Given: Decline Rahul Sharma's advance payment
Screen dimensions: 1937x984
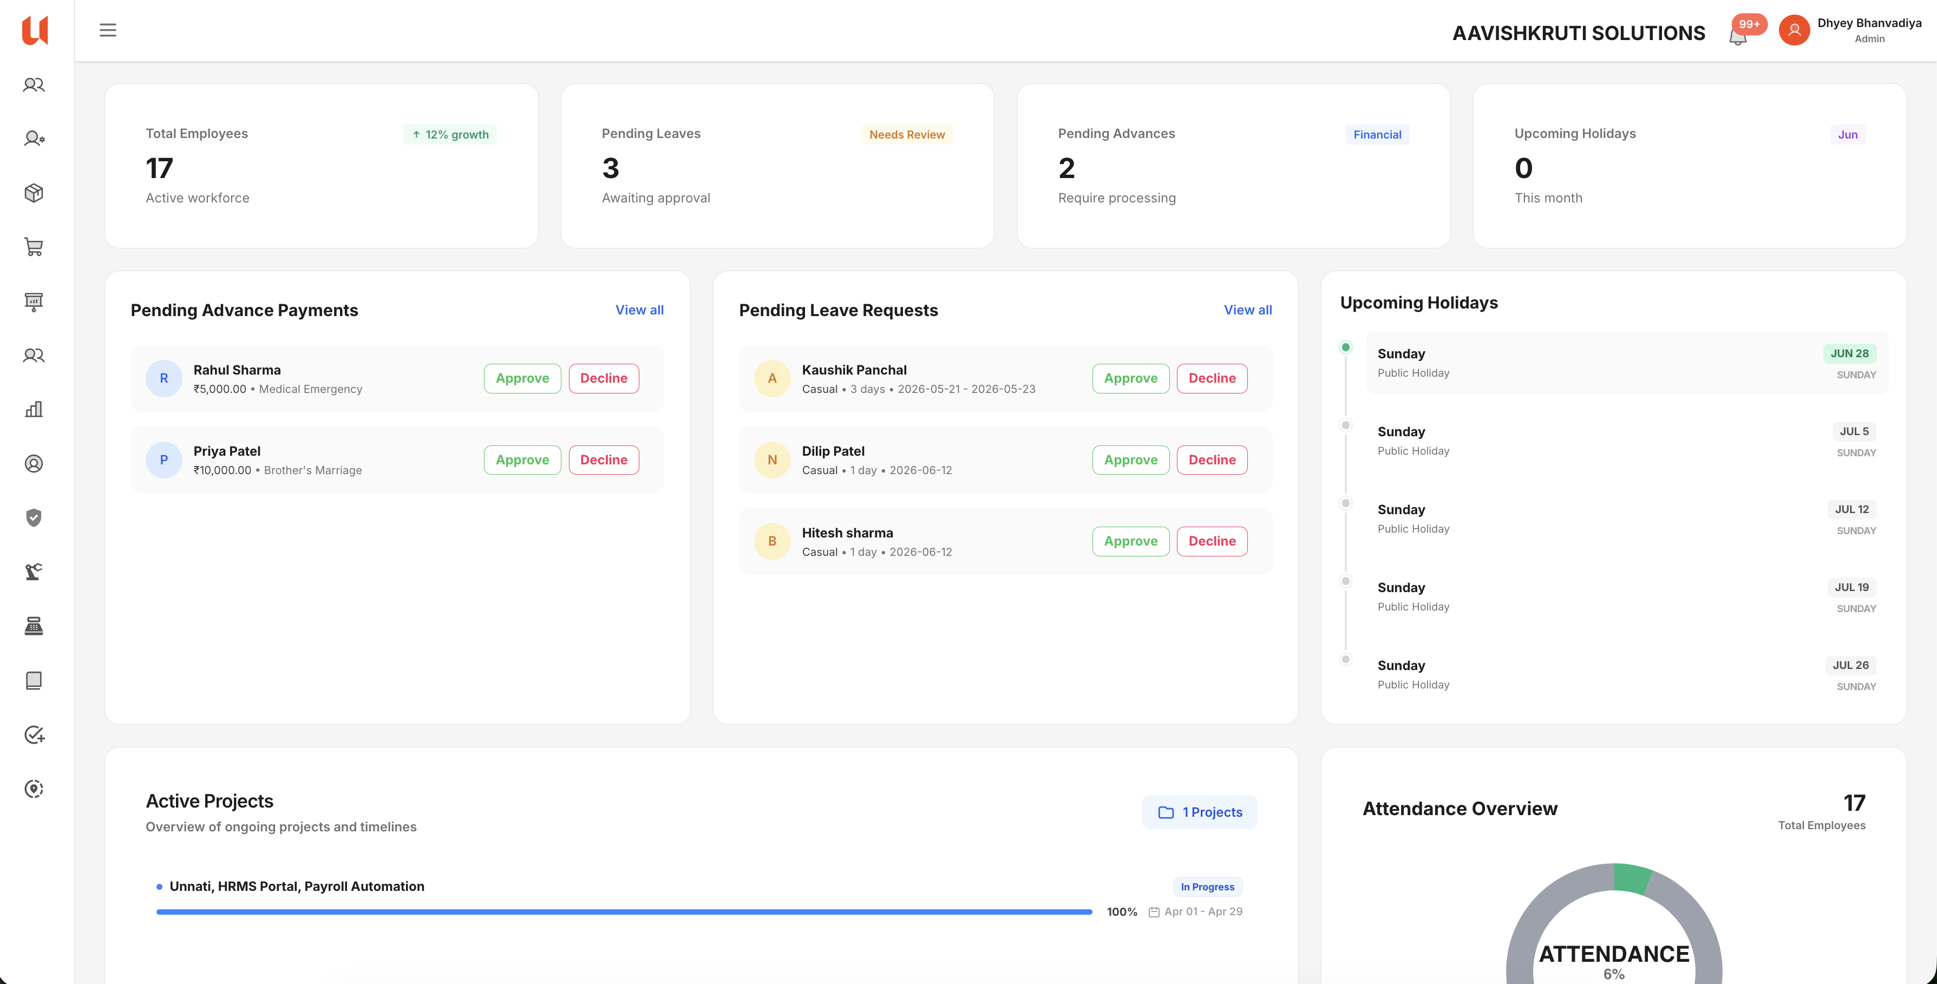Looking at the screenshot, I should [604, 378].
